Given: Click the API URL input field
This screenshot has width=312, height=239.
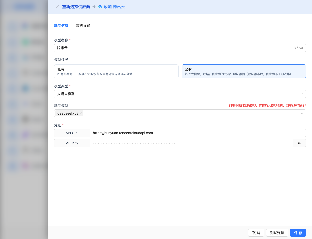Looking at the screenshot, I should [197, 133].
